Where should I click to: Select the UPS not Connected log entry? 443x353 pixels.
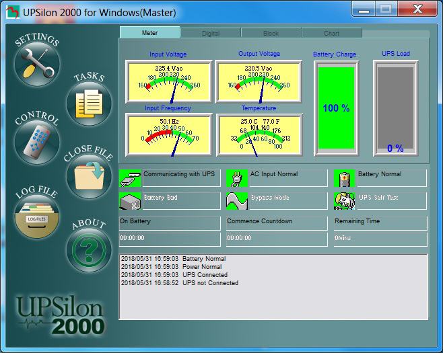tap(180, 283)
